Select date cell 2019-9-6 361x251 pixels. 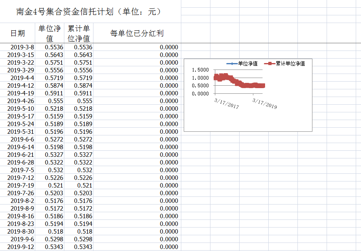(17, 239)
